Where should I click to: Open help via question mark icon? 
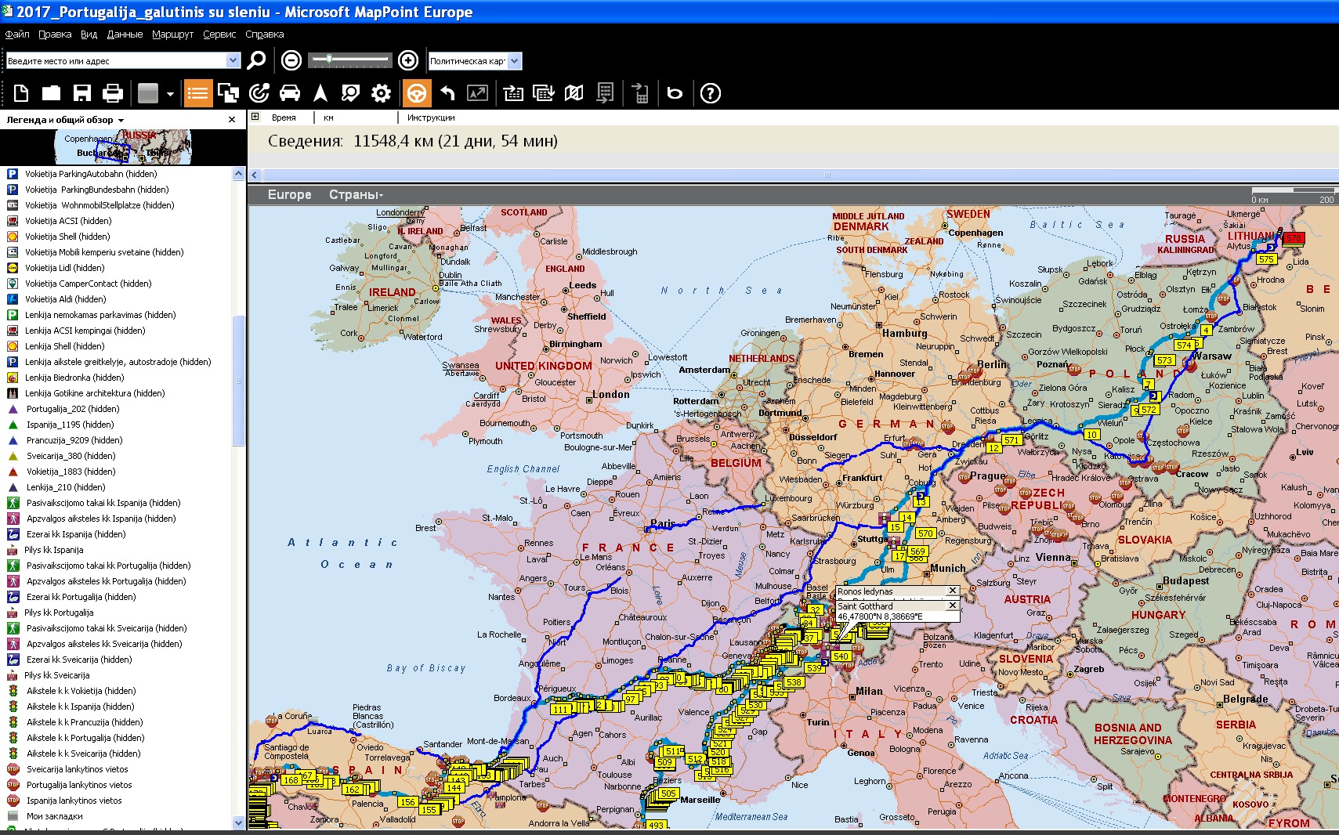[710, 93]
